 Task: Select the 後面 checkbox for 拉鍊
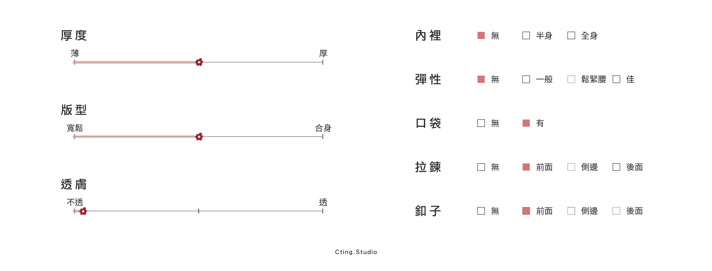616,167
